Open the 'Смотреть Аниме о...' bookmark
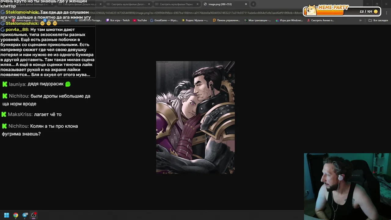 click(320, 20)
